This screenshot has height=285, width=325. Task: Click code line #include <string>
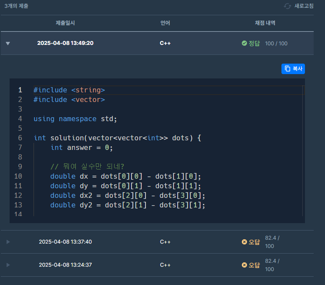(x=69, y=90)
